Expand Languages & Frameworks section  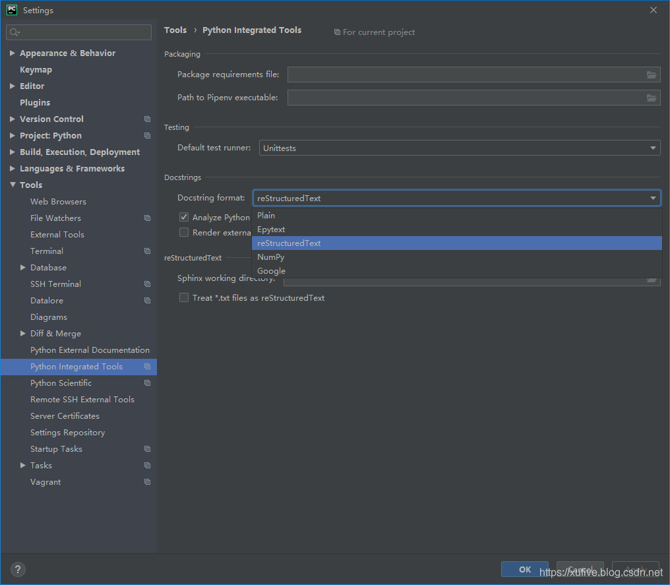click(13, 168)
